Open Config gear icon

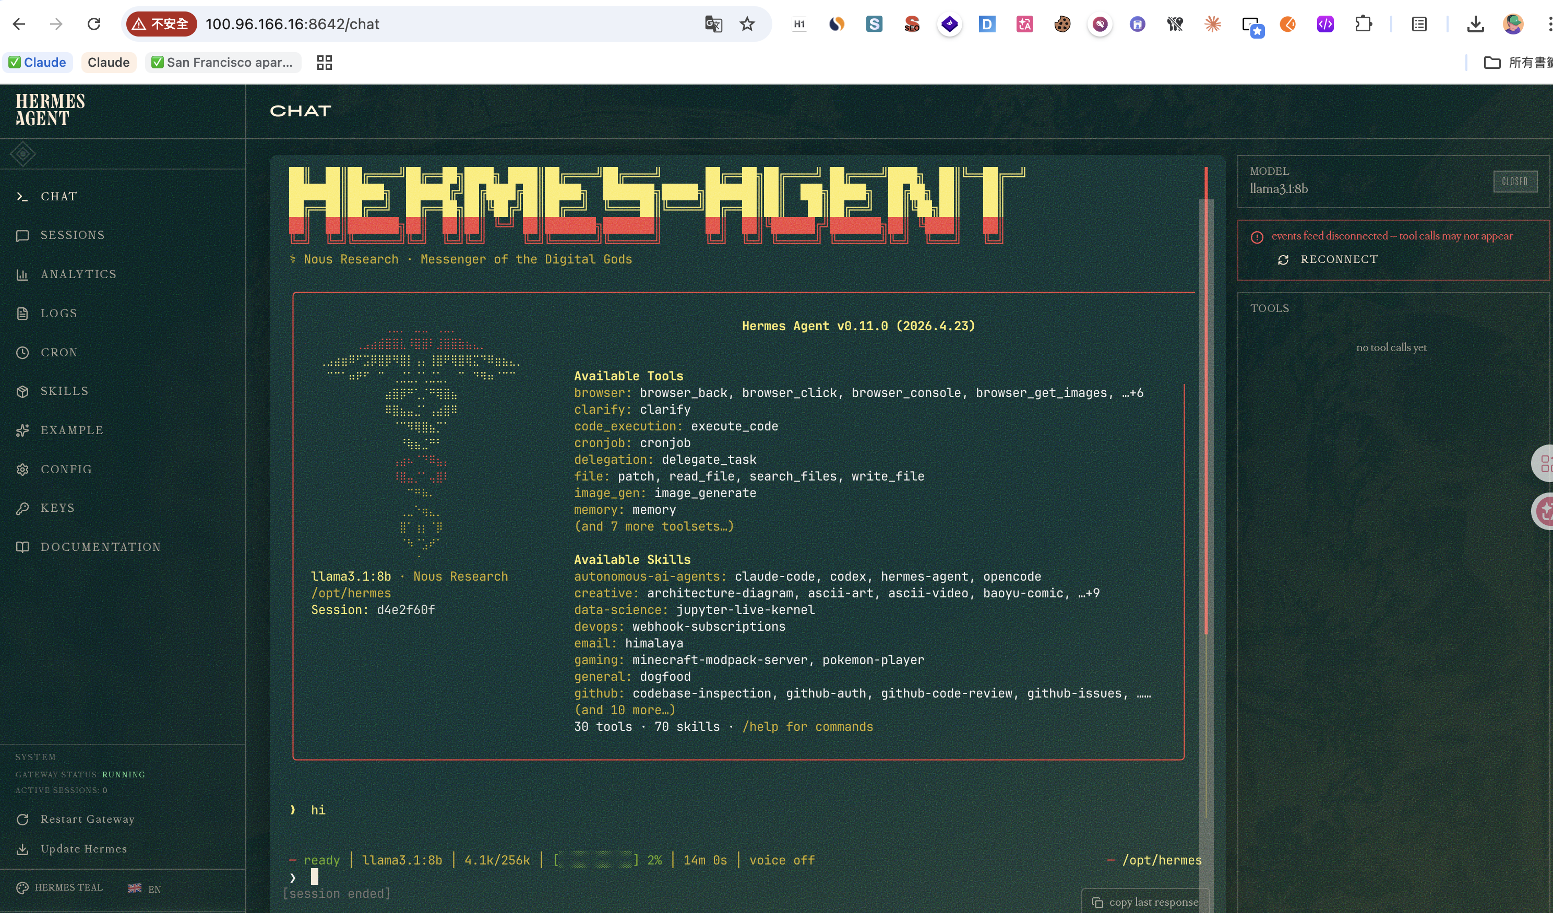coord(22,470)
